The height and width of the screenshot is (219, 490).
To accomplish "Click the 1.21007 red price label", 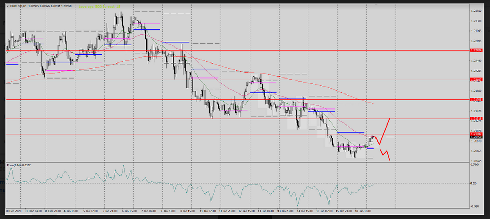I will point(476,134).
